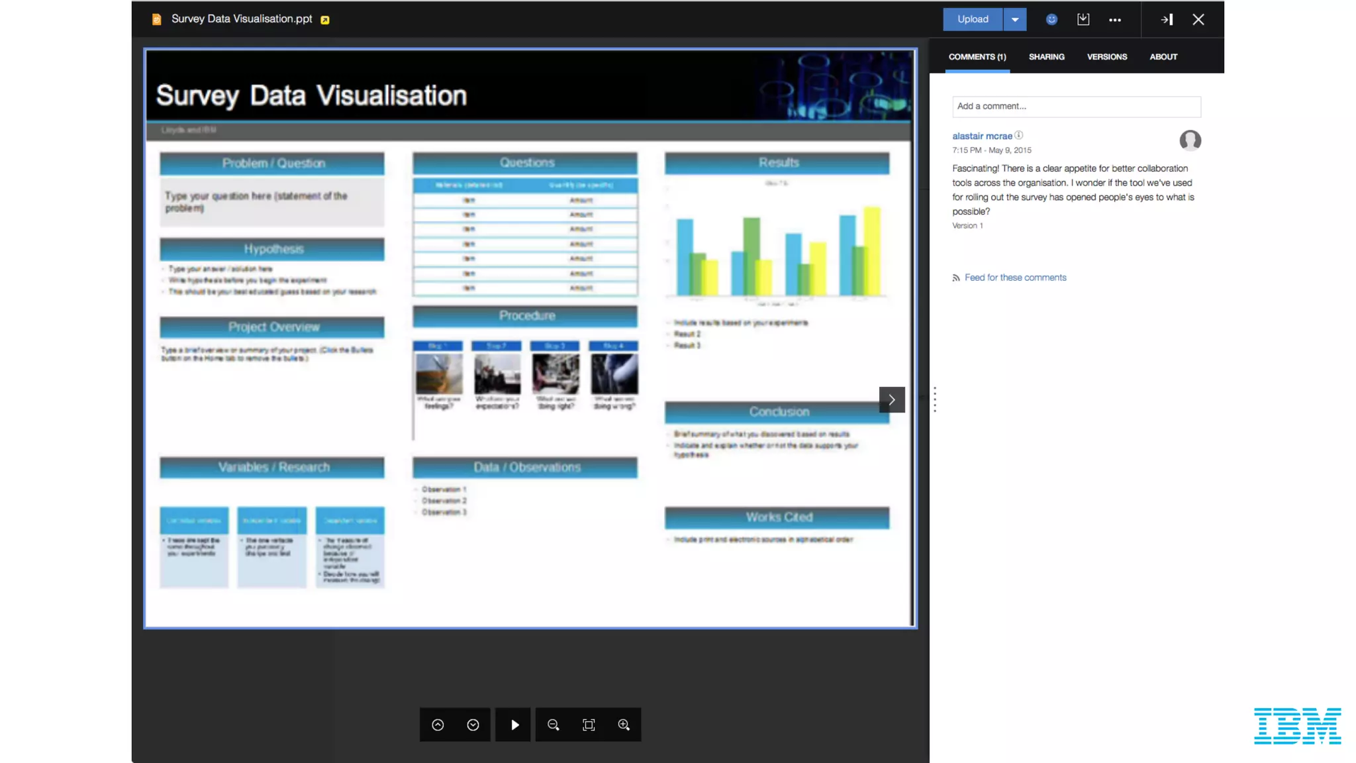Collapse the side panel with arrow-bar icon
The image size is (1356, 763).
(x=1167, y=19)
